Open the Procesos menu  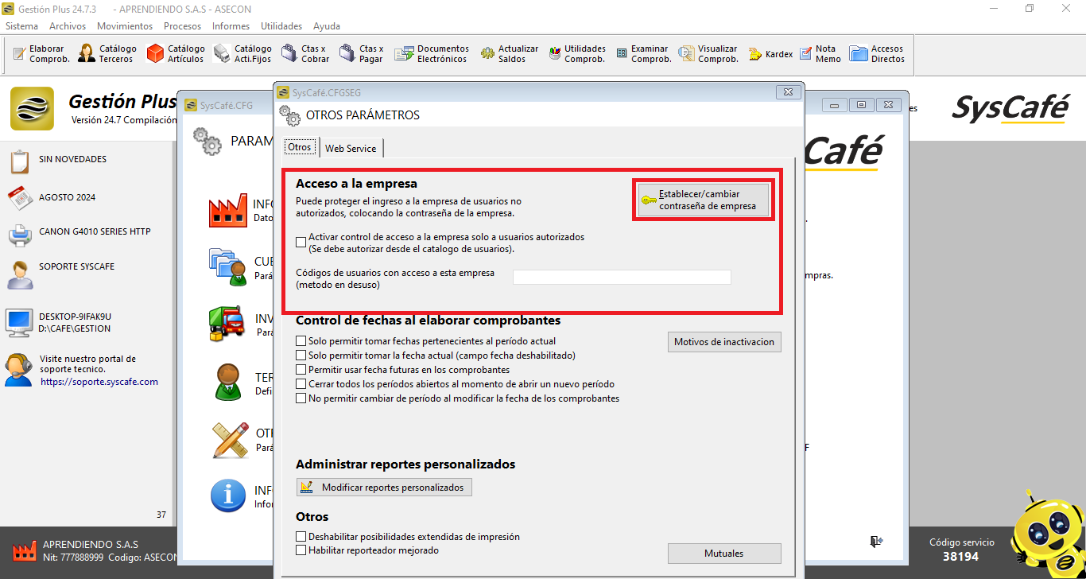[x=182, y=26]
